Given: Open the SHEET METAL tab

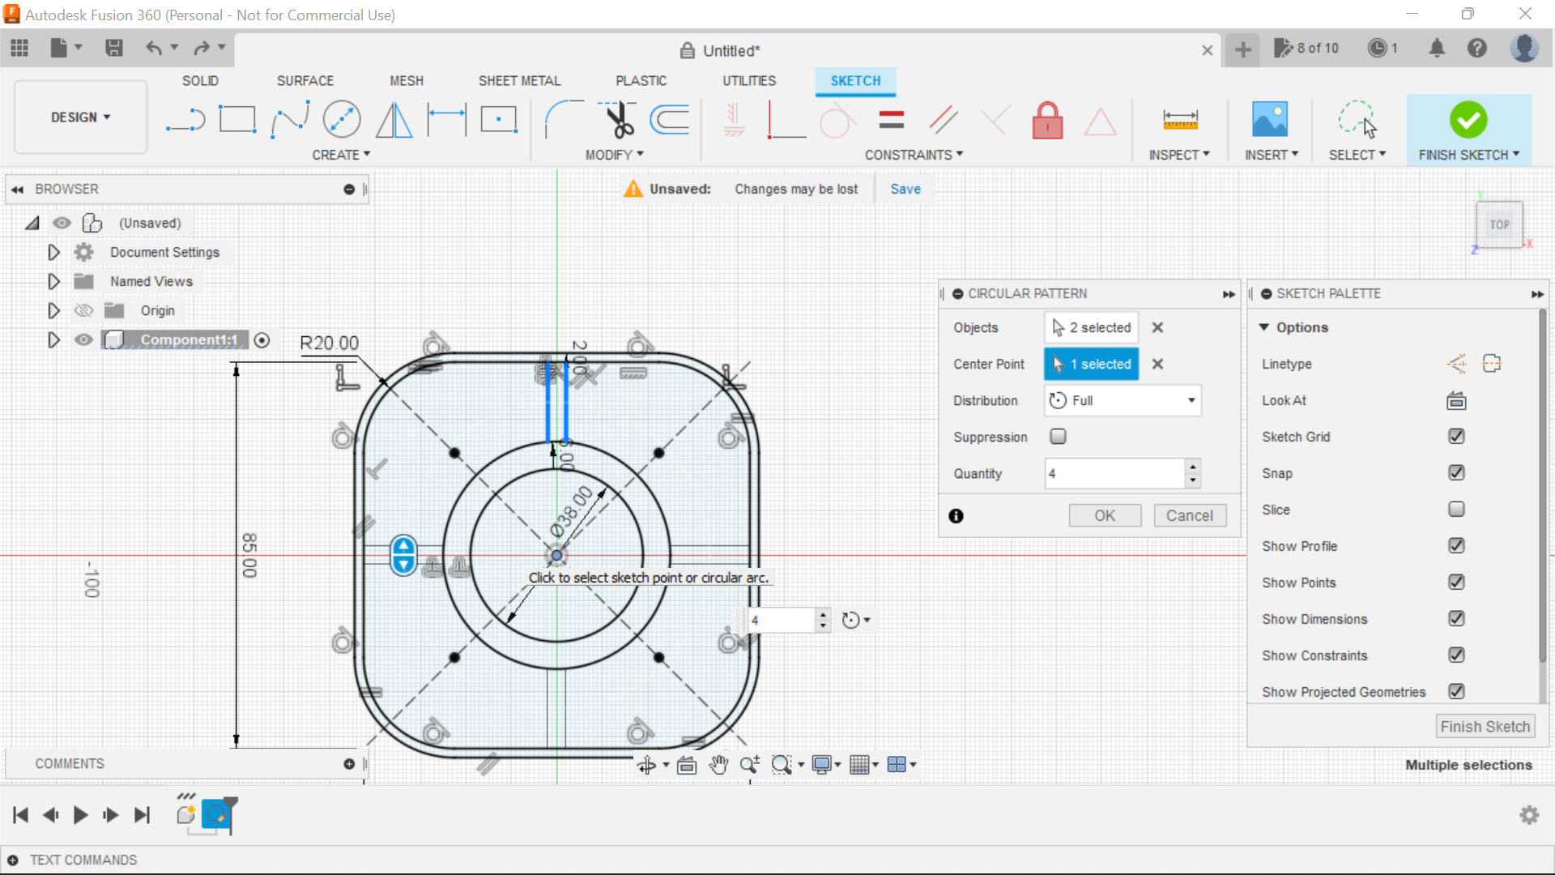Looking at the screenshot, I should pos(519,81).
